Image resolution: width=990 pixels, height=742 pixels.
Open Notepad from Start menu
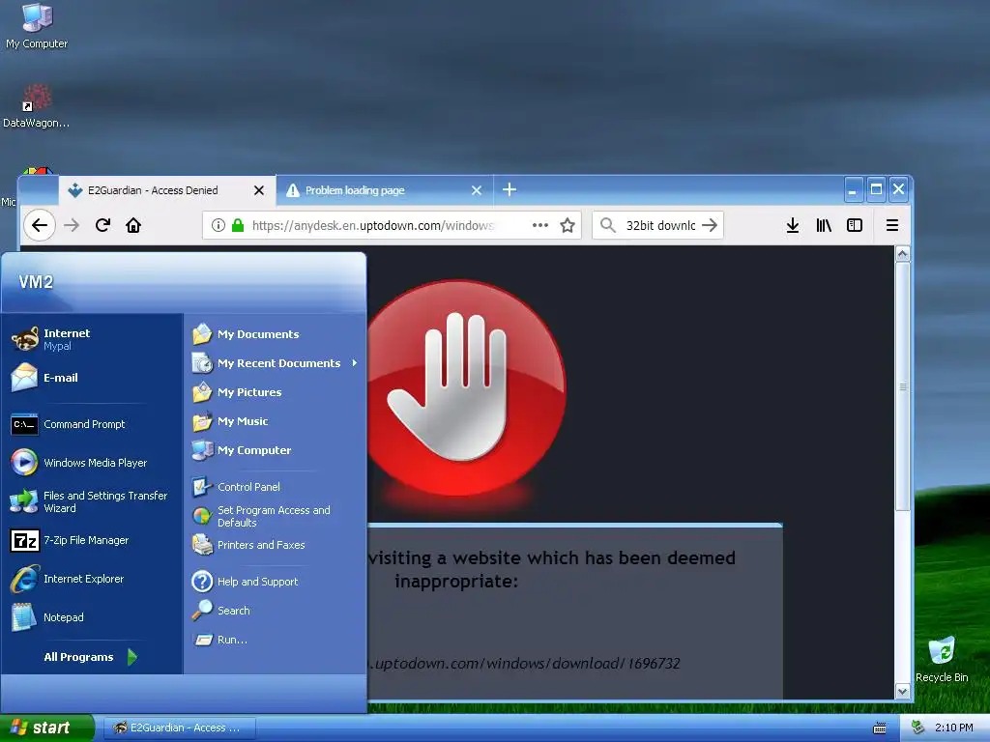(x=92, y=617)
